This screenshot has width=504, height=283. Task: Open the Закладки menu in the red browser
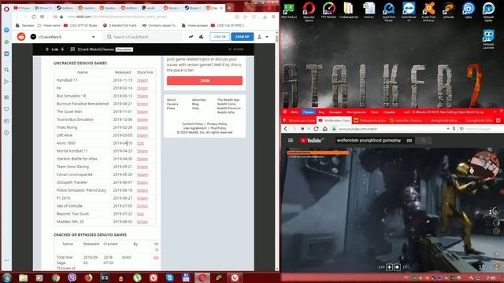point(335,112)
